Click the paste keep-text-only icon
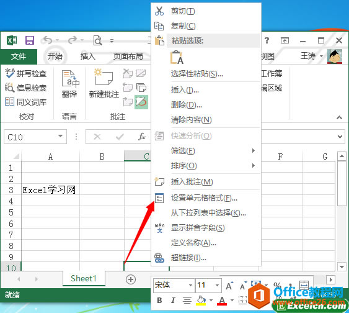The height and width of the screenshot is (313, 349). 177,58
